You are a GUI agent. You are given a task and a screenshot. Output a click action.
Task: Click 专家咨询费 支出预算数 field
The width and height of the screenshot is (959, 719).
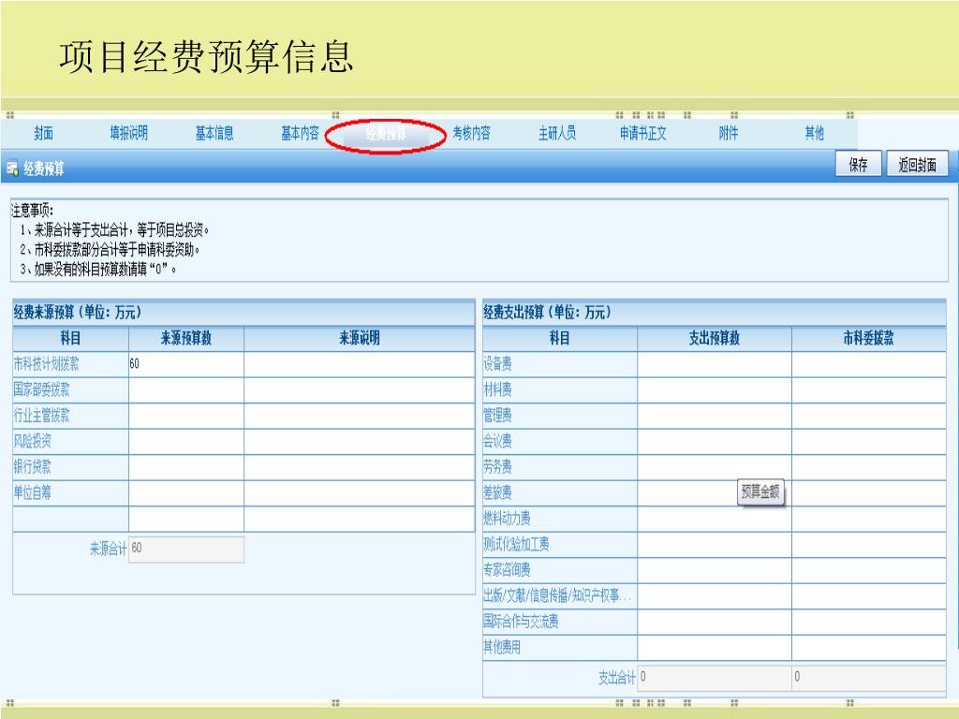coord(715,570)
